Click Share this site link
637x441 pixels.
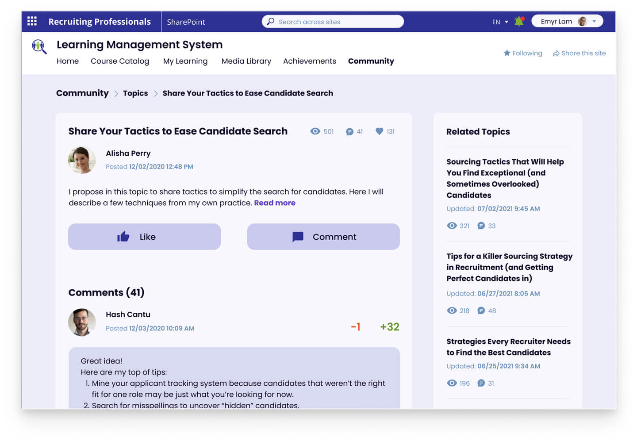click(579, 53)
